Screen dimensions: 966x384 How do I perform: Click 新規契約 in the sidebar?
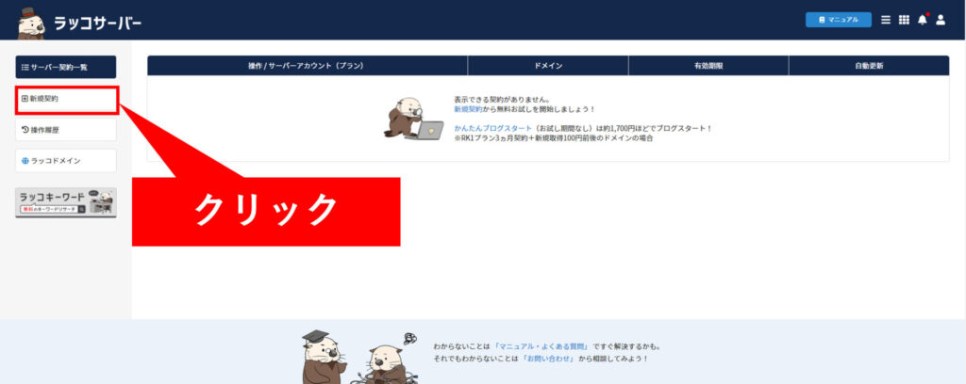pos(66,99)
